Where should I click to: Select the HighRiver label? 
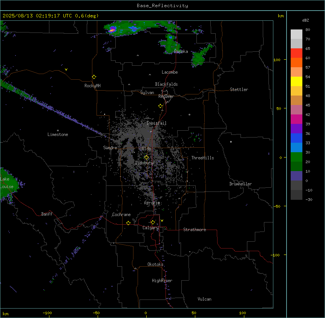coord(162,281)
